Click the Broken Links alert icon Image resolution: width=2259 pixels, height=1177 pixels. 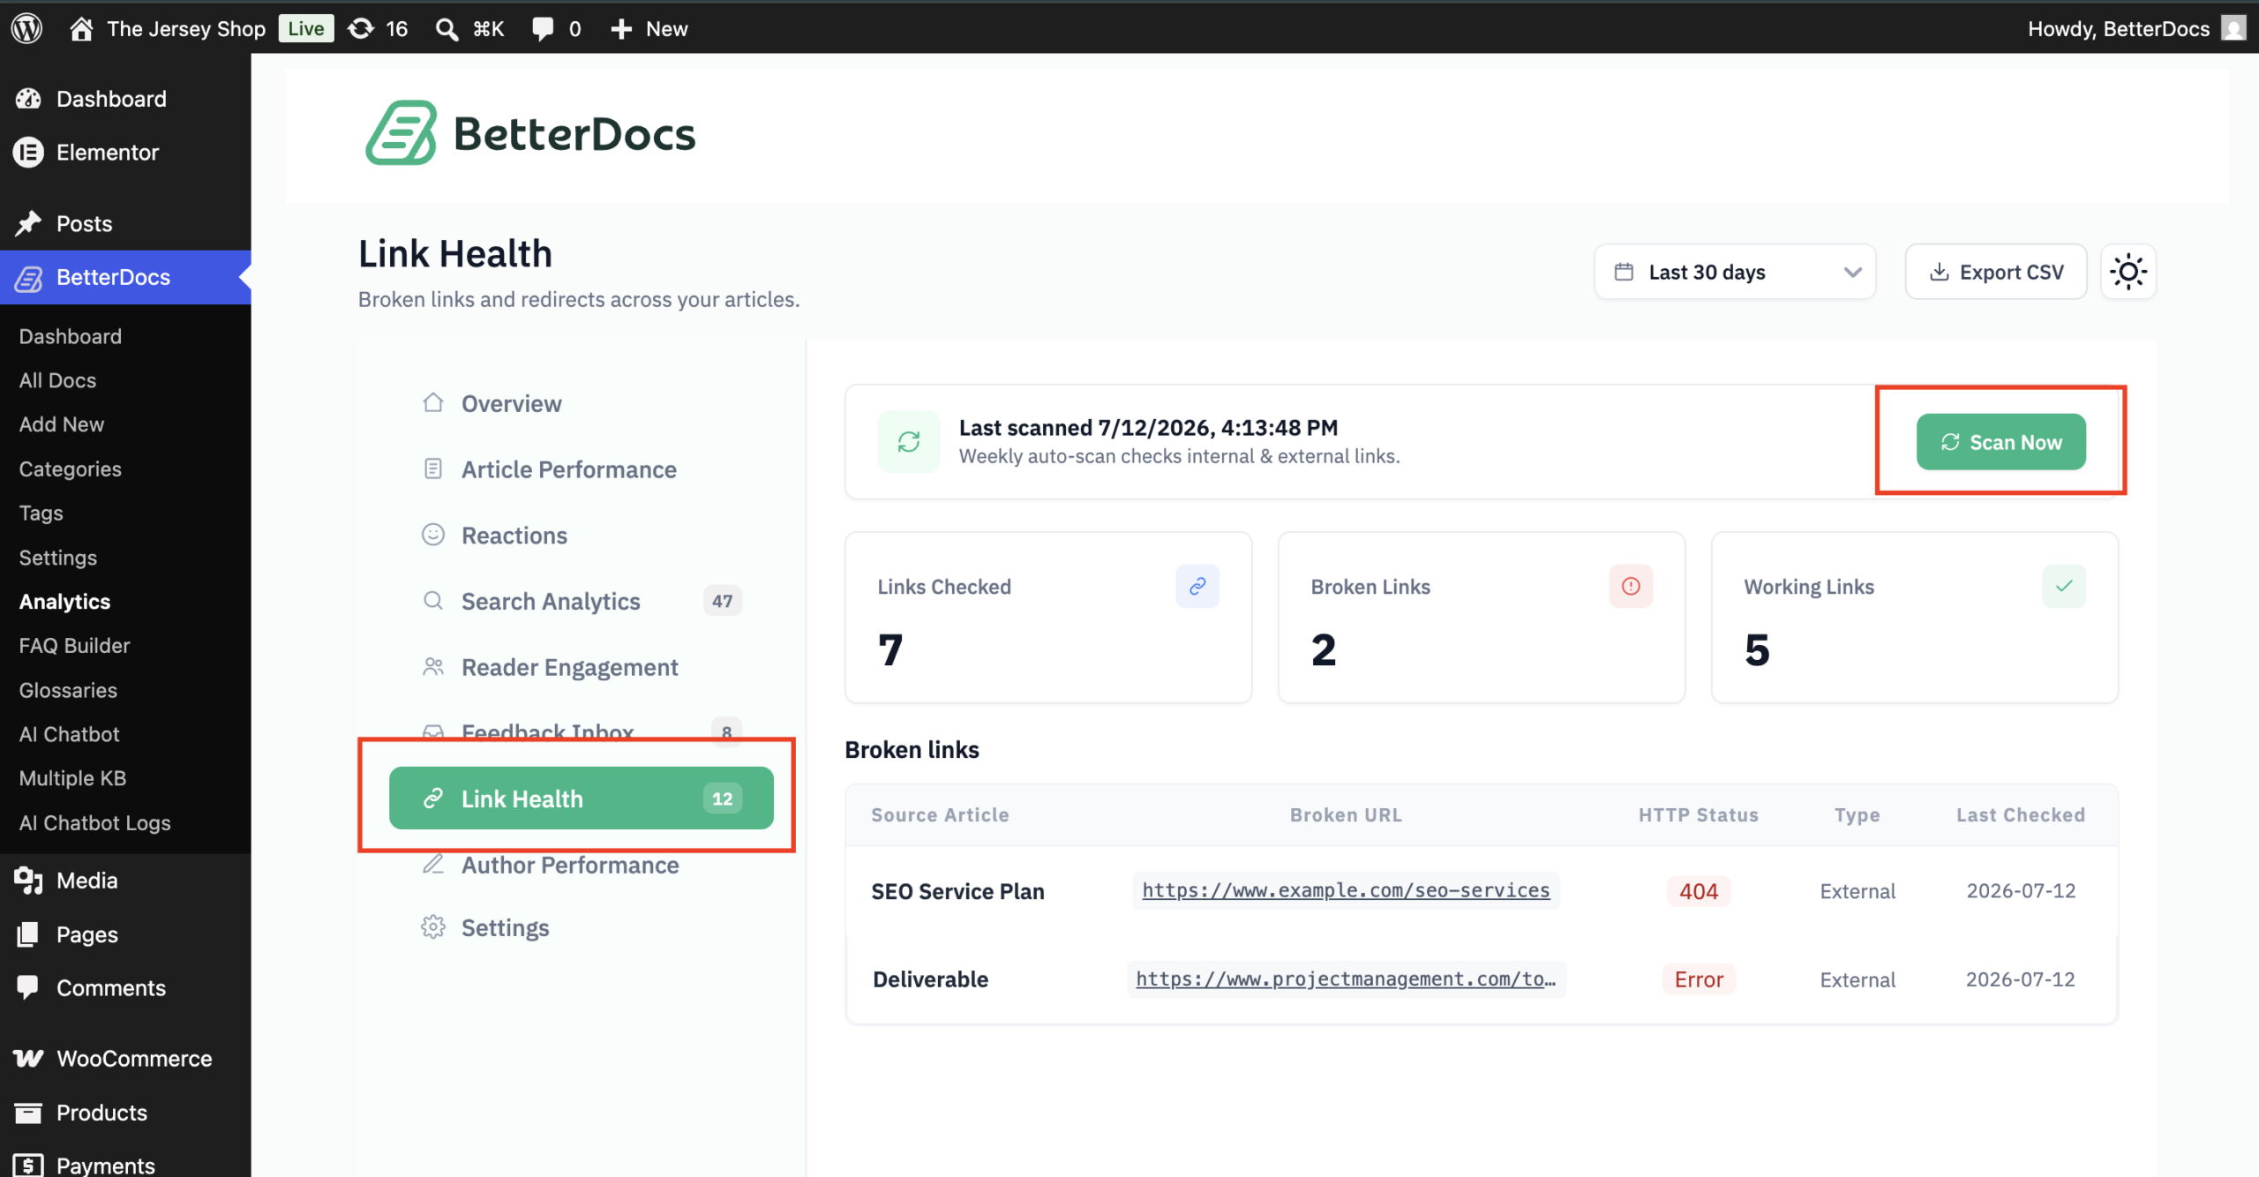1630,586
